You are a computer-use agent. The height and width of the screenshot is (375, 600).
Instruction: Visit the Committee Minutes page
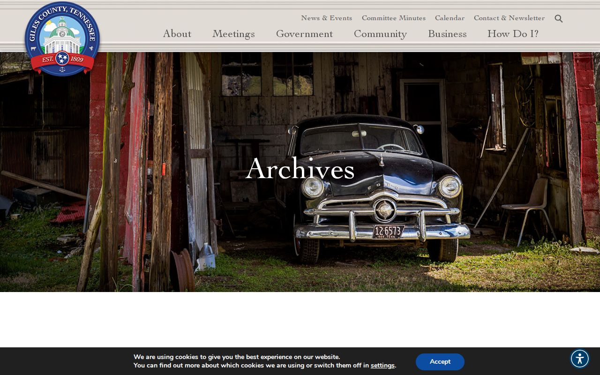tap(394, 18)
